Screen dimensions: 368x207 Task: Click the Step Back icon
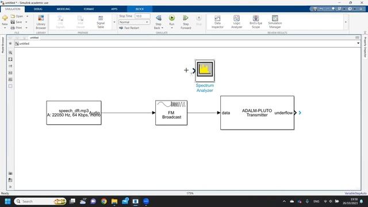tap(159, 18)
